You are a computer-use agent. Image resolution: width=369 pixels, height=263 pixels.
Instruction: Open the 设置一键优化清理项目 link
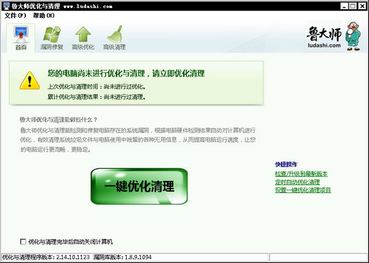(303, 190)
